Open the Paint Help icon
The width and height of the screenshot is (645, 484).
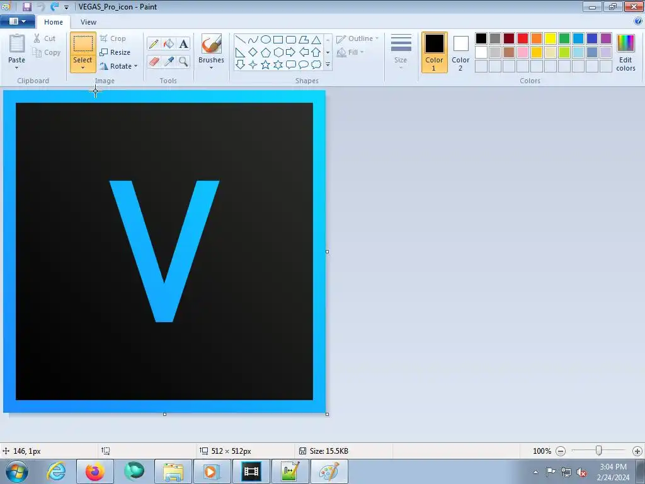click(x=638, y=21)
